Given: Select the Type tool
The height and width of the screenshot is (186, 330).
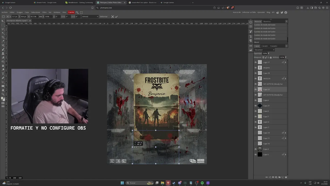Looking at the screenshot, I should (3, 74).
